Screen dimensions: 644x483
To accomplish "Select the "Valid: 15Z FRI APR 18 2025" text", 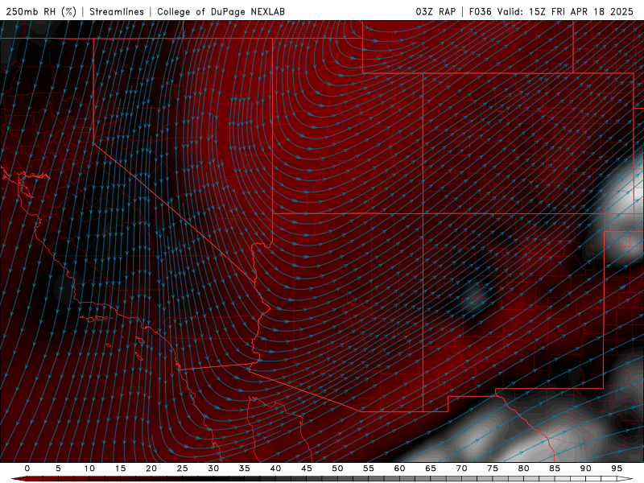I will pyautogui.click(x=565, y=11).
